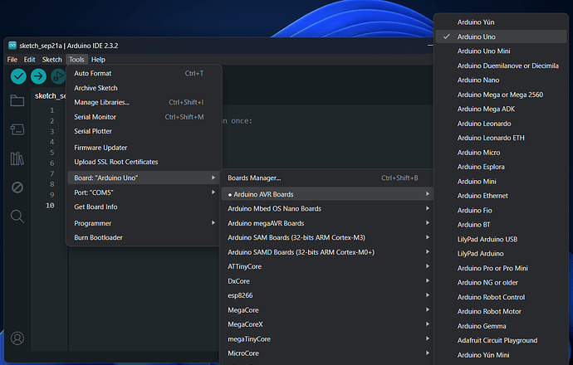Open Serial Monitor from Tools menu

pos(144,117)
